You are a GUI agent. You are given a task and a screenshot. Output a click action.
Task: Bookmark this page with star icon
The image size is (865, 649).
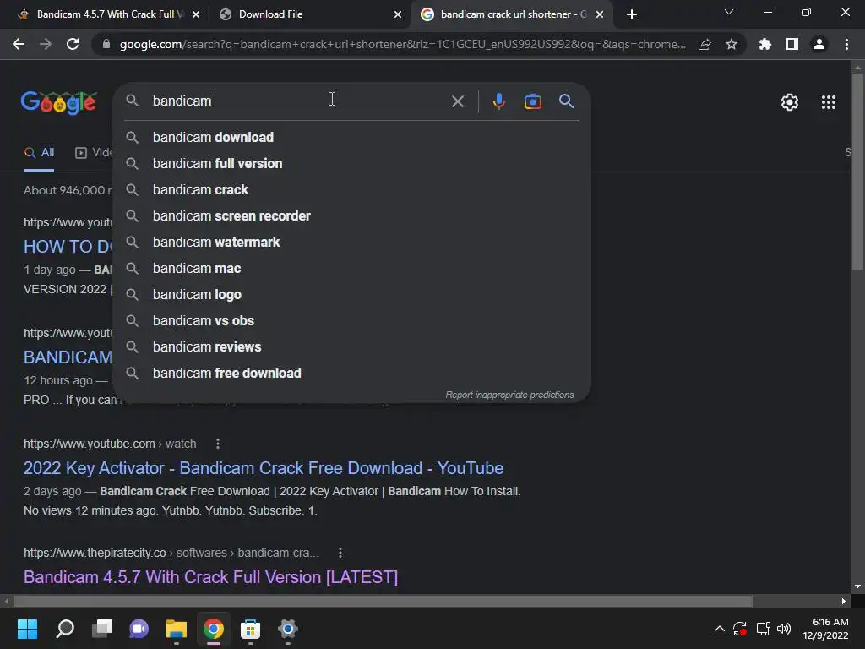pos(732,44)
